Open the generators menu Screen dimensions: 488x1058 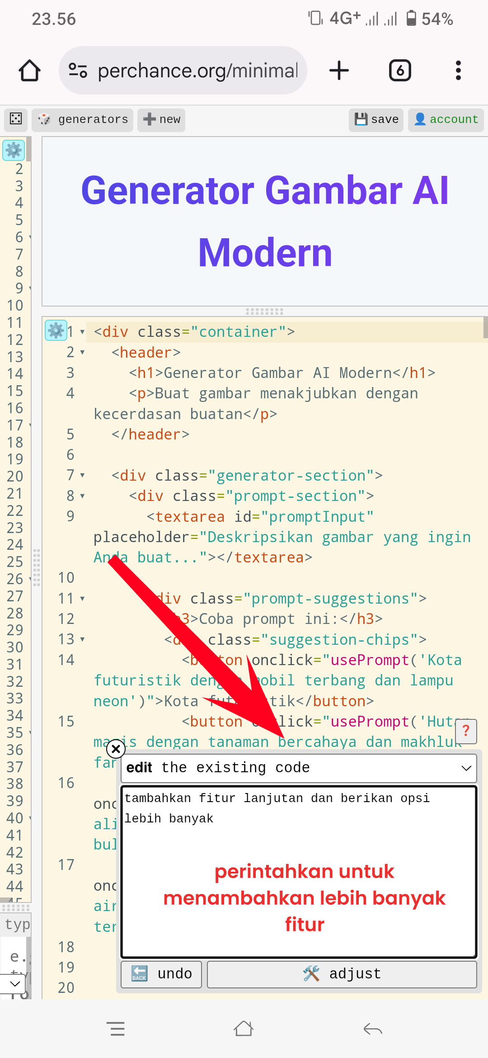point(83,119)
